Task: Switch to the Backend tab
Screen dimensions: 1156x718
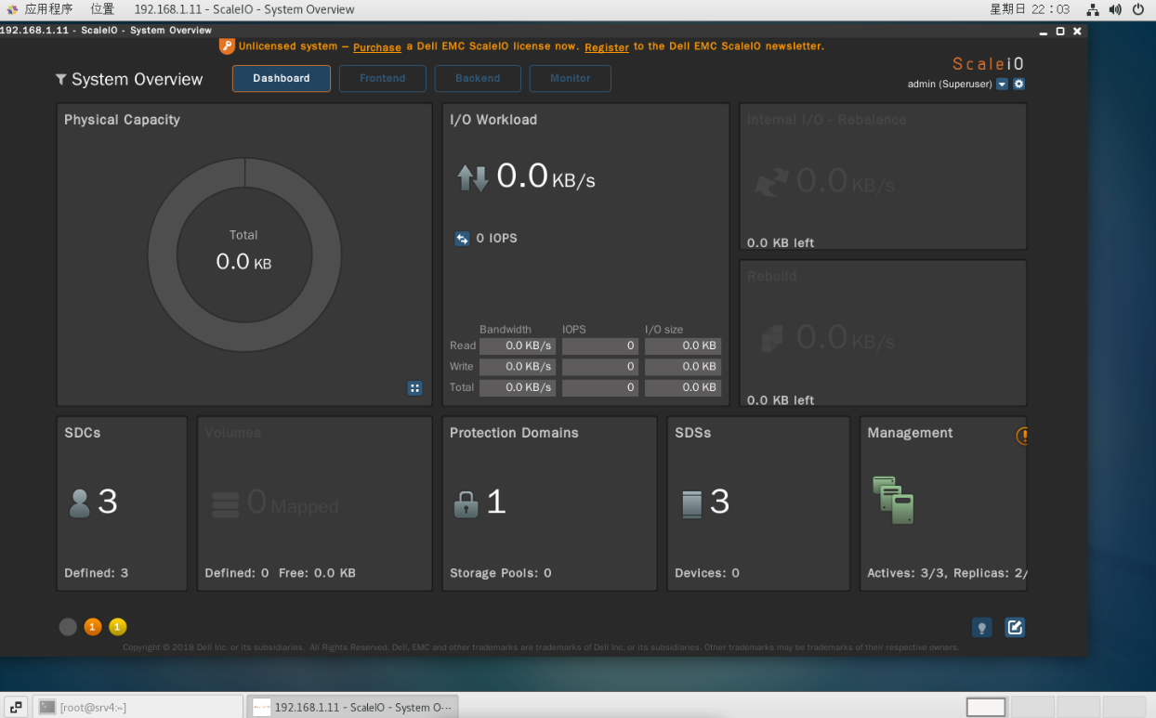Action: click(x=478, y=79)
